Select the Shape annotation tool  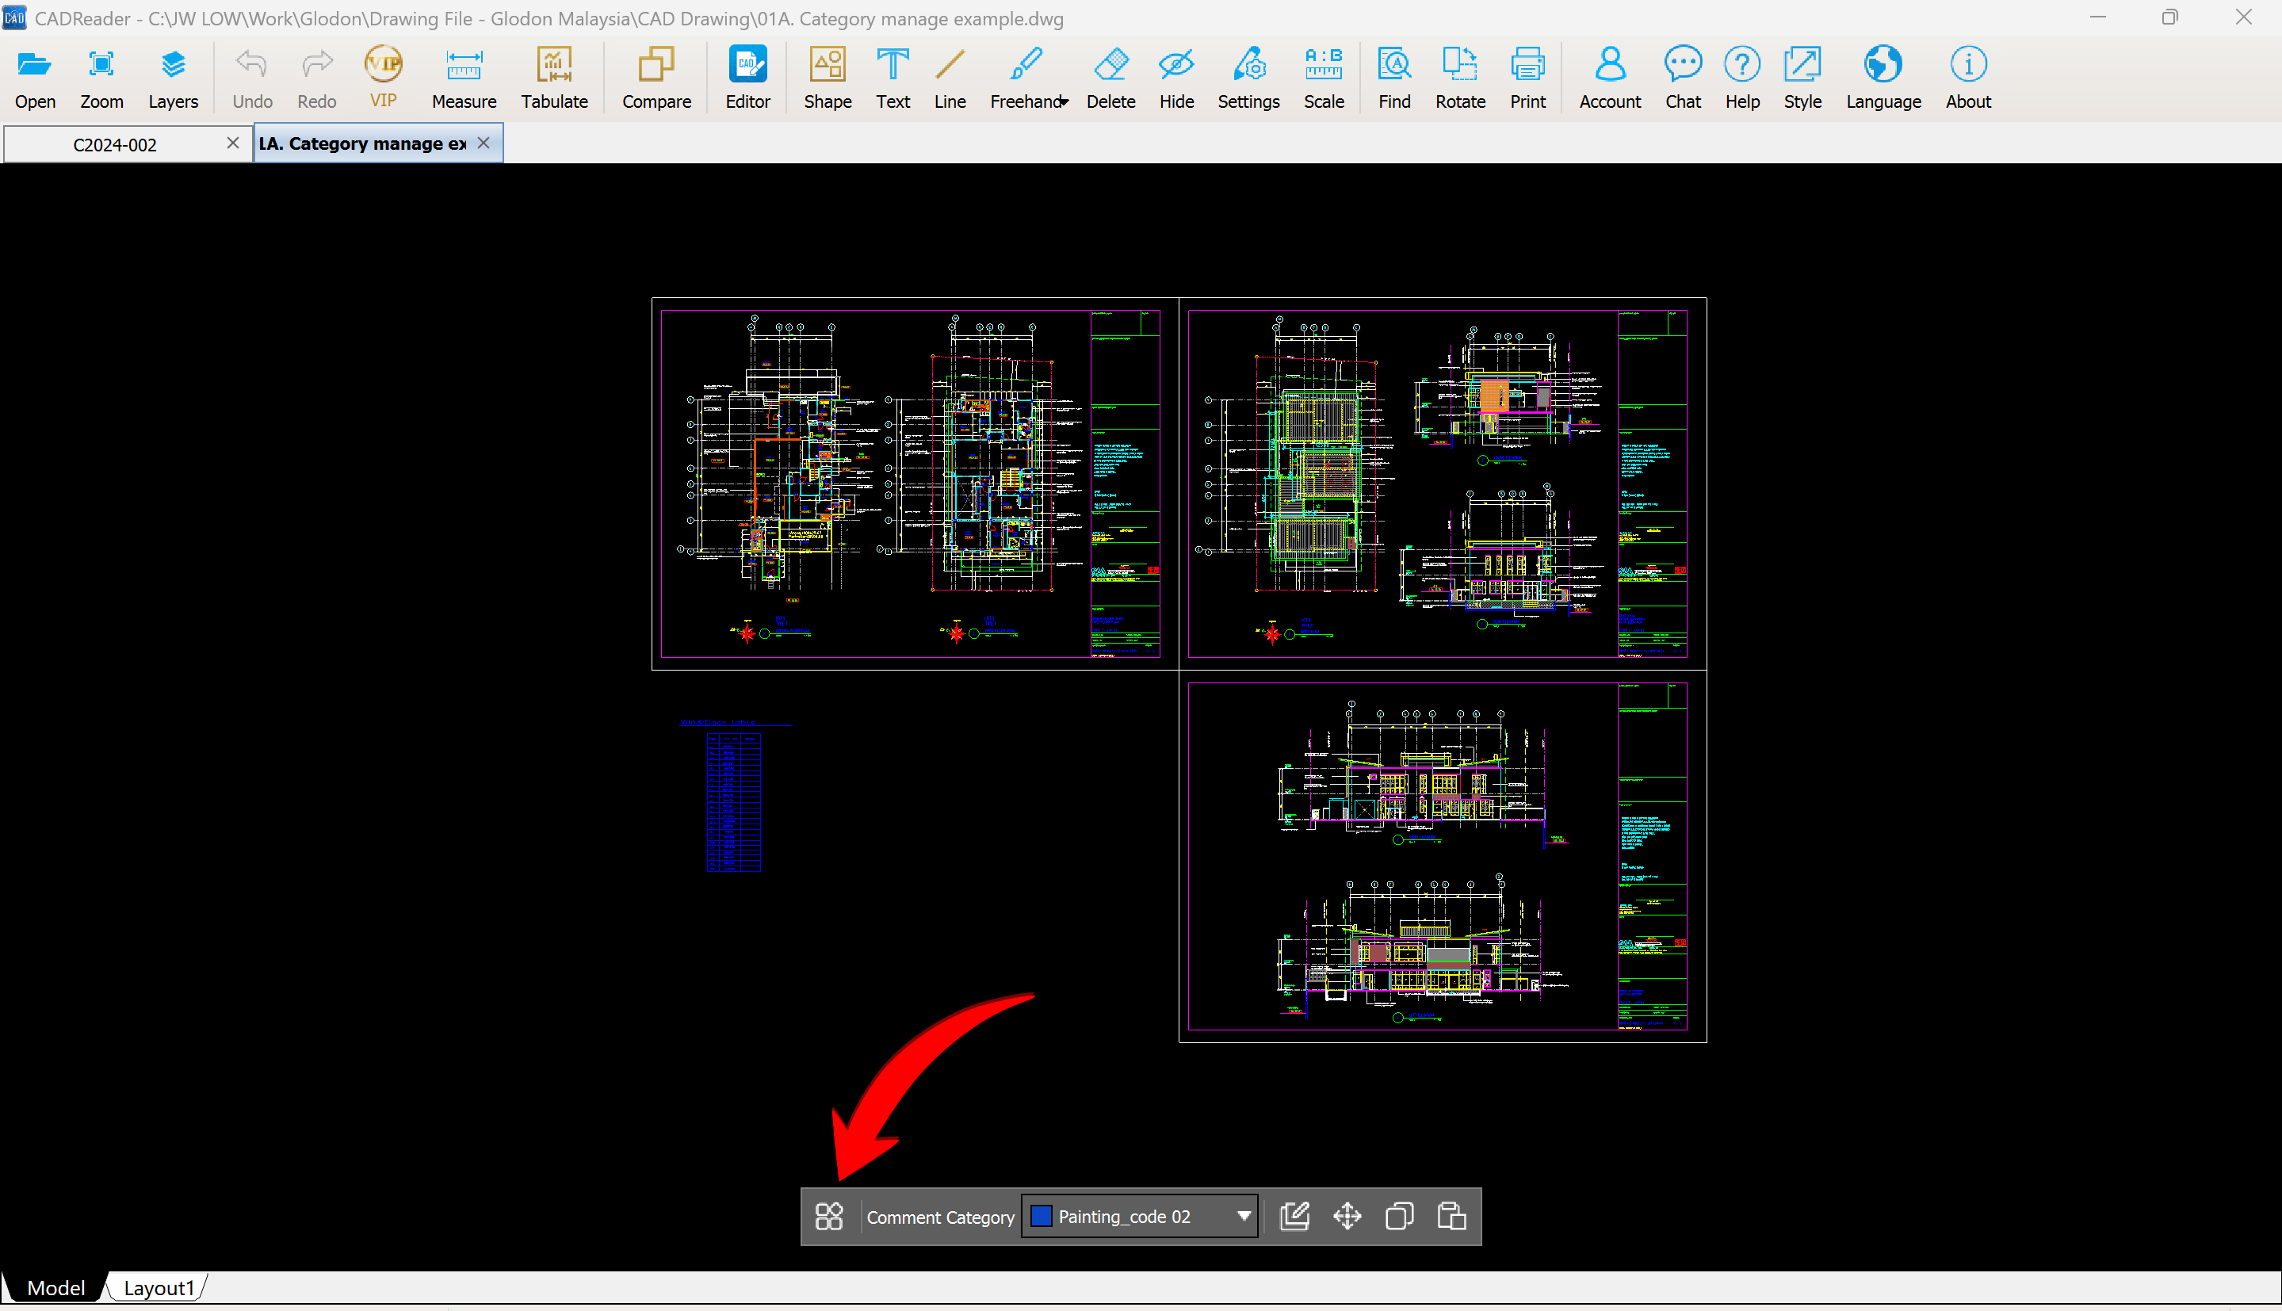pyautogui.click(x=828, y=78)
